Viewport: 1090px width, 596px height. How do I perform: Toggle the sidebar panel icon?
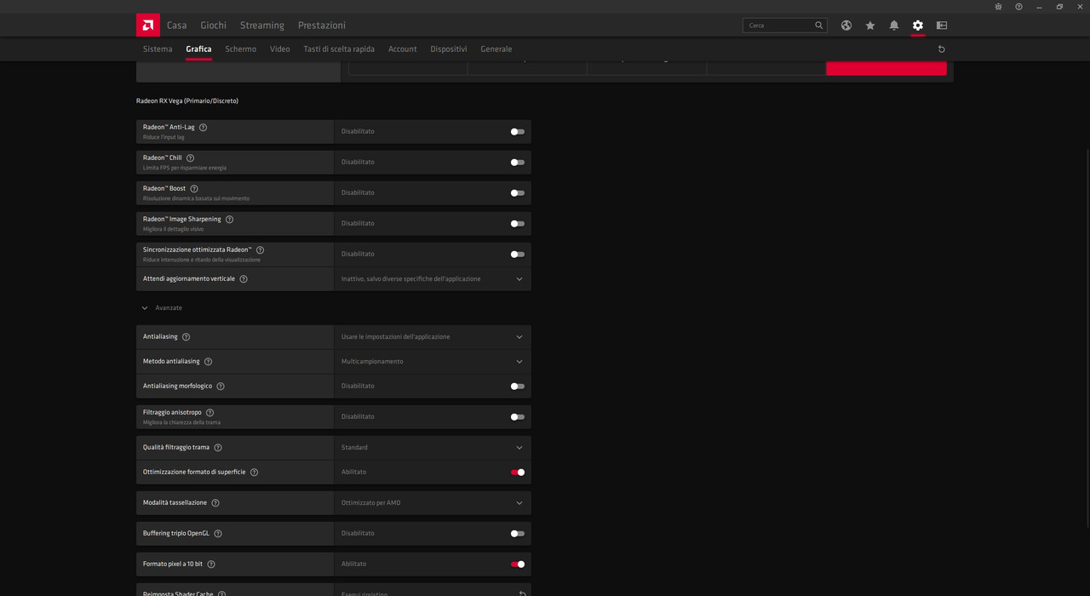click(942, 26)
